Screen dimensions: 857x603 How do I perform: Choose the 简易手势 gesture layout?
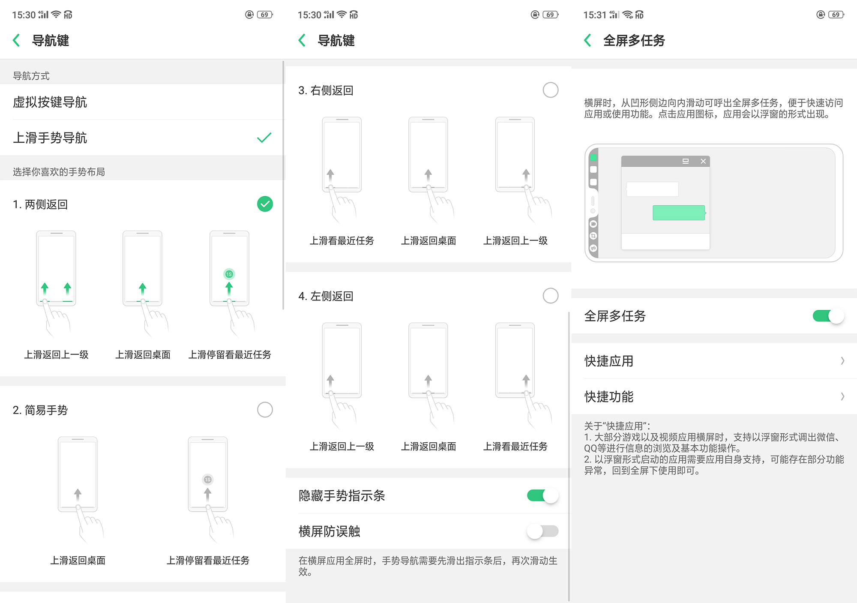point(265,410)
